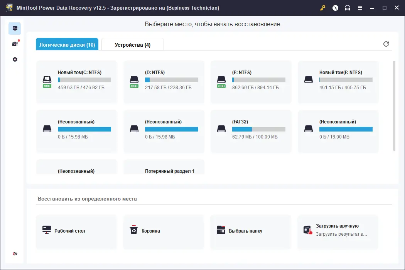The image size is (405, 270).
Task: Click the bootable media disc icon
Action: click(335, 8)
